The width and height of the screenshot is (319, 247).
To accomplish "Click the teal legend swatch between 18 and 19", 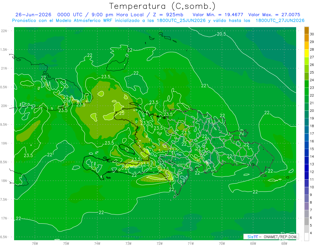I will click(307, 122).
